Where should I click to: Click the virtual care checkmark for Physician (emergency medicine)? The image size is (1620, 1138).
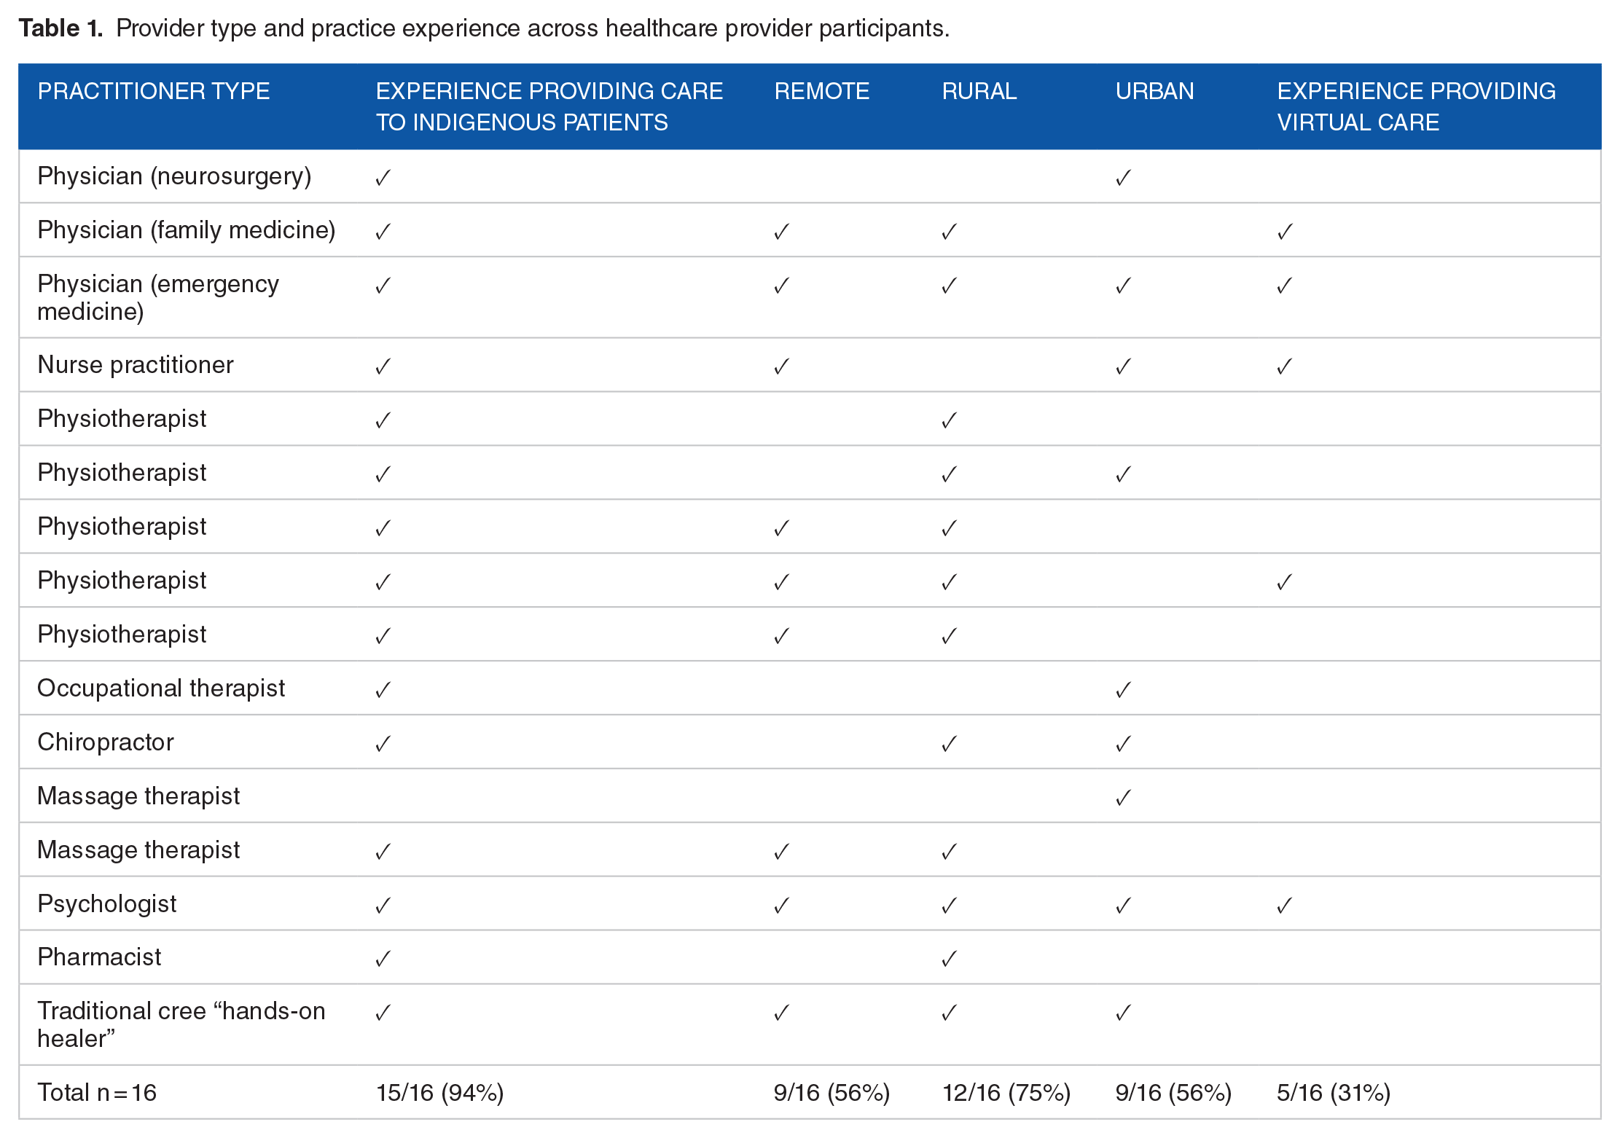pos(1284,286)
